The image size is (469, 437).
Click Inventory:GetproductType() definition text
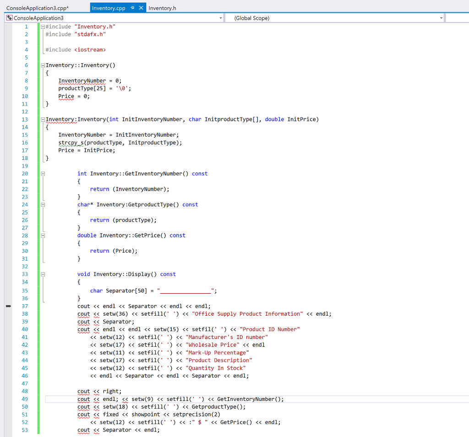(137, 205)
